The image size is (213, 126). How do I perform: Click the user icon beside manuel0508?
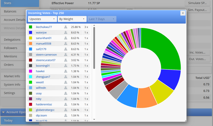[x=66, y=44]
